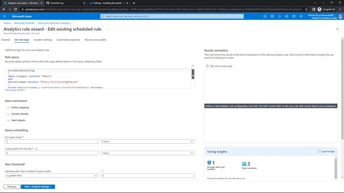Open the account avatar menu
The image size is (344, 193).
pyautogui.click(x=340, y=17)
